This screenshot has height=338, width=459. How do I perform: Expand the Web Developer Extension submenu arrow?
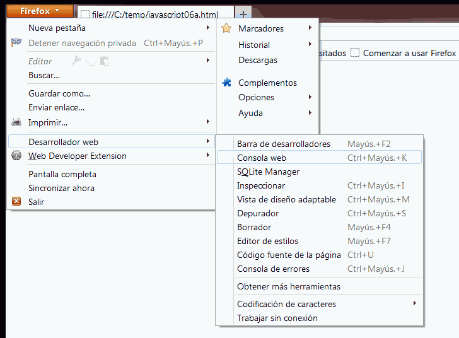tap(208, 154)
